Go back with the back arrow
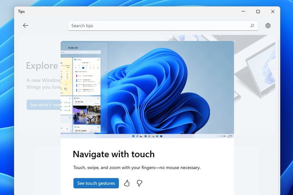Viewport: 293px width, 195px height. (x=26, y=26)
